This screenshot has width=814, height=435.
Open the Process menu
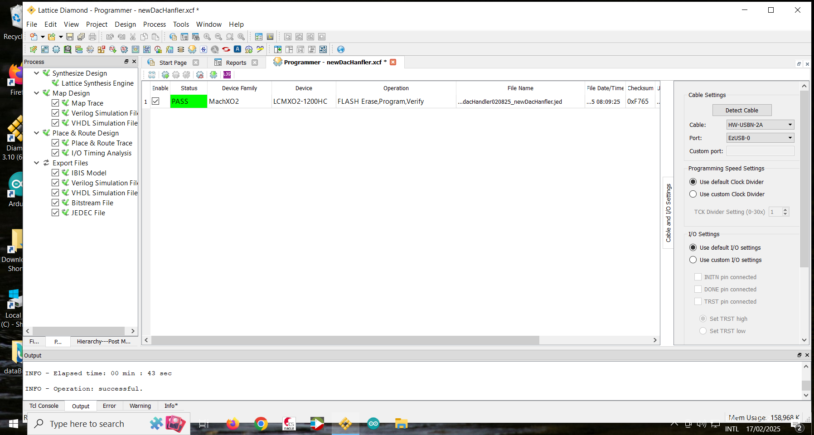pos(155,24)
